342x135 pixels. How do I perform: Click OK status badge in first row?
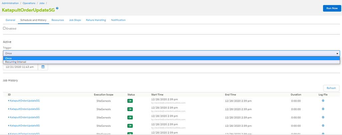130,101
